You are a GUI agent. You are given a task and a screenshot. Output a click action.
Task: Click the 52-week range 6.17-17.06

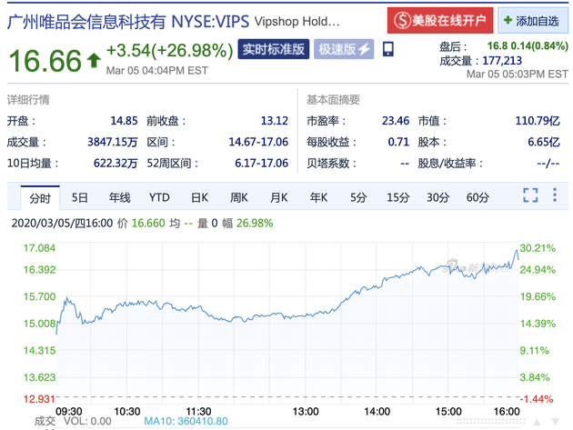[262, 163]
